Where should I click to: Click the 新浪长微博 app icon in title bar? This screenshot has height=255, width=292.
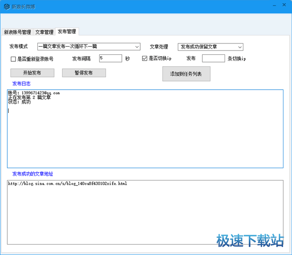click(7, 7)
